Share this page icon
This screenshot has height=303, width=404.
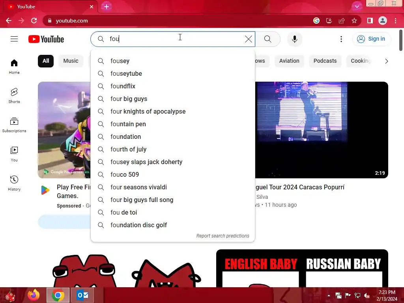coord(341,21)
